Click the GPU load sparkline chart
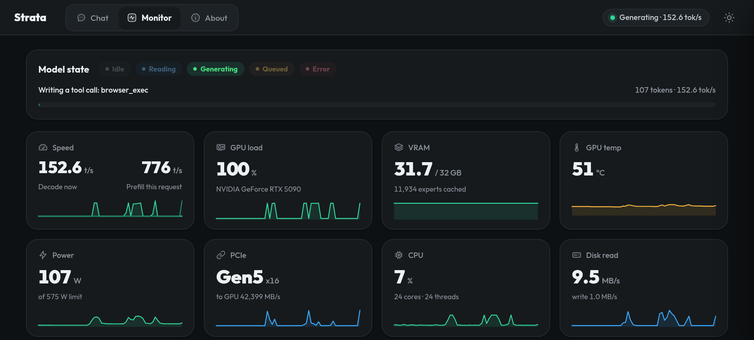 point(288,210)
